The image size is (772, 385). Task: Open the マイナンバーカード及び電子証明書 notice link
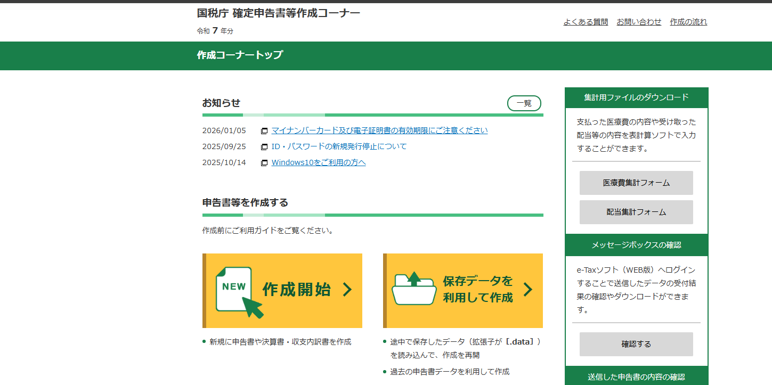pos(379,130)
